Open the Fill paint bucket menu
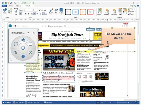The width and height of the screenshot is (141, 105). (56, 11)
